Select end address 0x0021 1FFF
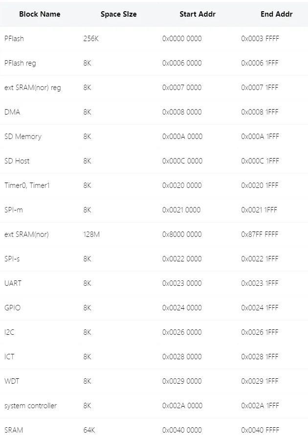Viewport: 308px width, 440px height. point(259,210)
